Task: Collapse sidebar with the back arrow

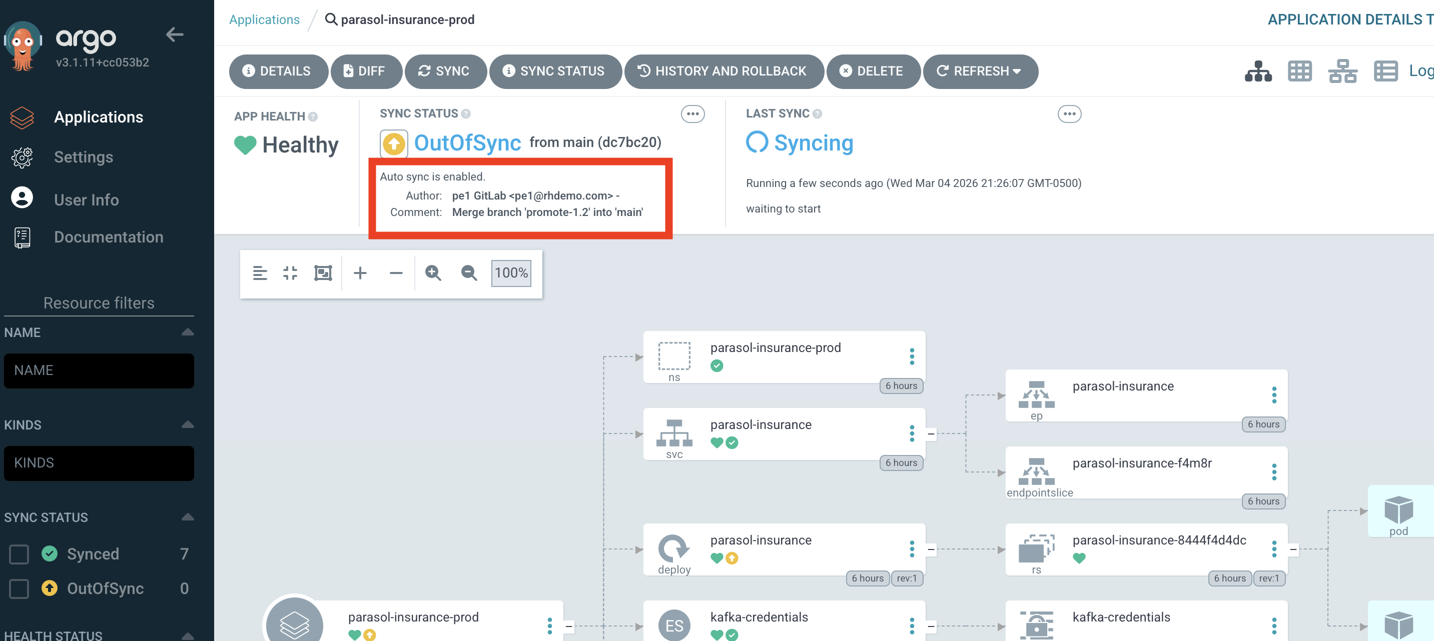Action: tap(175, 34)
